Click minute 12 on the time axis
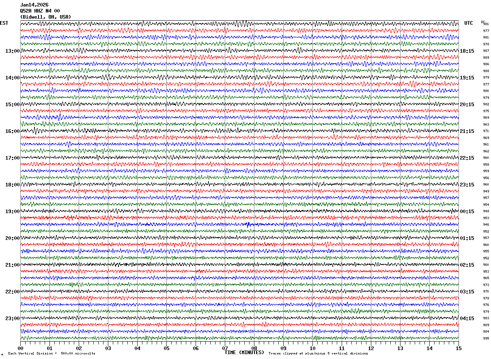491x359 pixels. coord(371,348)
